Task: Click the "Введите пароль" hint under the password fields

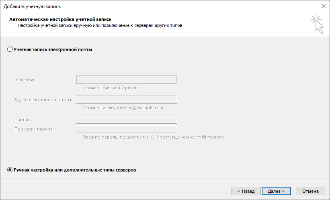Action: 154,137
